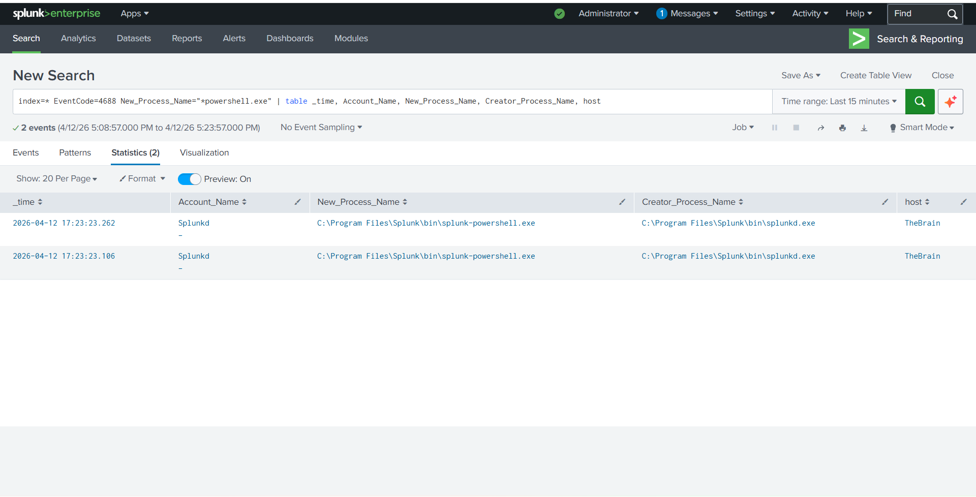This screenshot has height=497, width=976.
Task: Print the search results
Action: [x=842, y=128]
